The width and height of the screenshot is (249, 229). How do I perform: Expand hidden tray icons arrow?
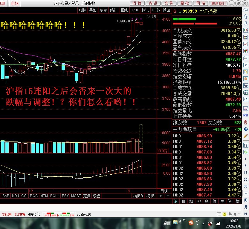[203, 224]
